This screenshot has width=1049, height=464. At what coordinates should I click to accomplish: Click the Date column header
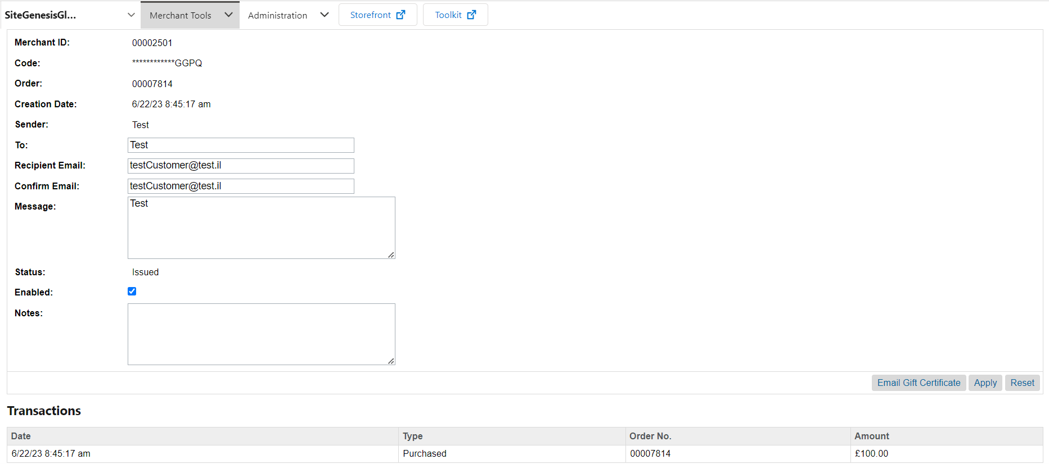(x=21, y=436)
